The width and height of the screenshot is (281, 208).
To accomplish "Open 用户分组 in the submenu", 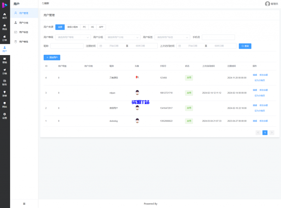I will [24, 23].
